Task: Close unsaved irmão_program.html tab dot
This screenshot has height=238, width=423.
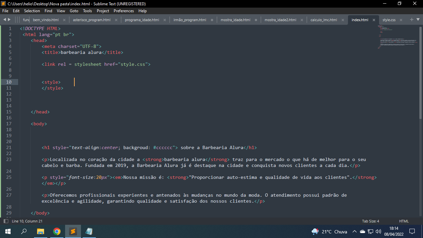Action: 212,20
